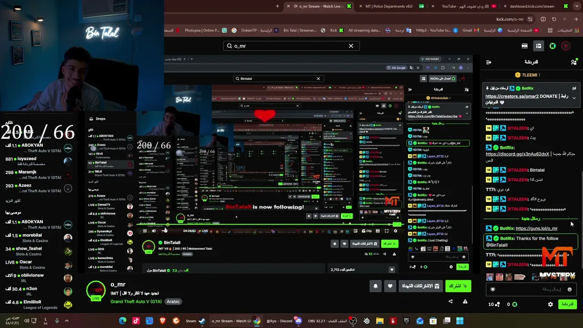The height and width of the screenshot is (328, 583).
Task: Open Discord from the taskbar
Action: 284,321
